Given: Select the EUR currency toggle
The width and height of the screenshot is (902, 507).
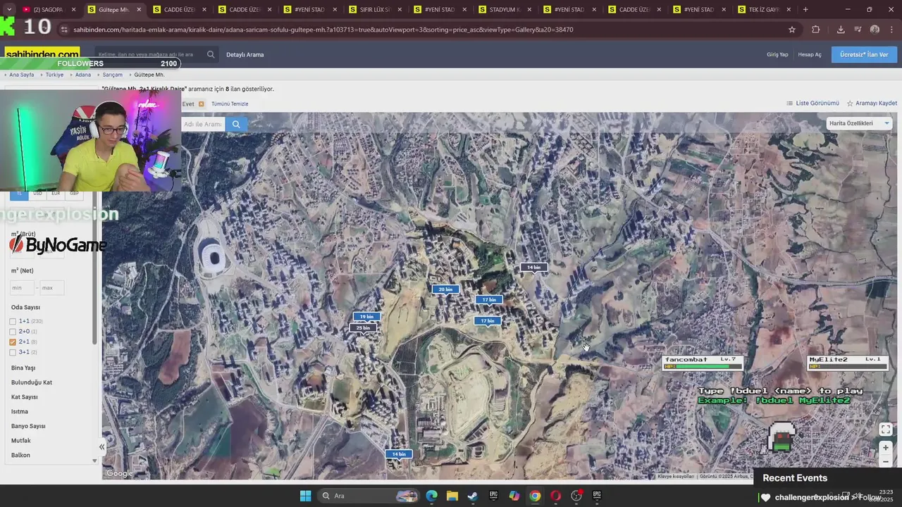Looking at the screenshot, I should click(x=56, y=193).
